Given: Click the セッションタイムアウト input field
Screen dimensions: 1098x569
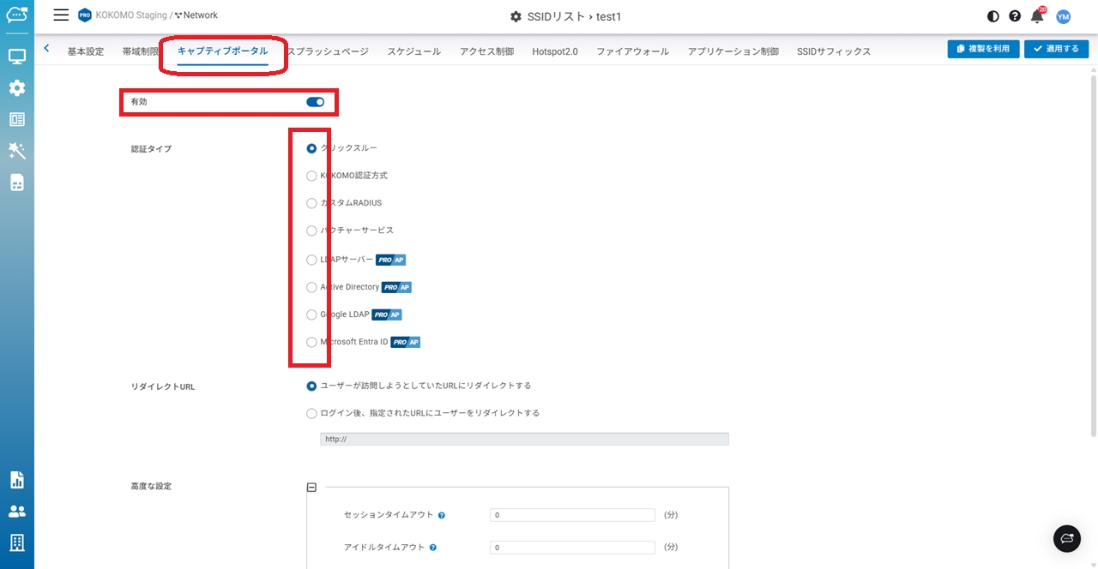Looking at the screenshot, I should coord(572,515).
